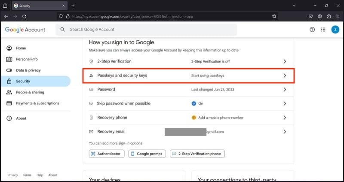Click the About info icon
This screenshot has width=344, height=182.
tap(9, 118)
